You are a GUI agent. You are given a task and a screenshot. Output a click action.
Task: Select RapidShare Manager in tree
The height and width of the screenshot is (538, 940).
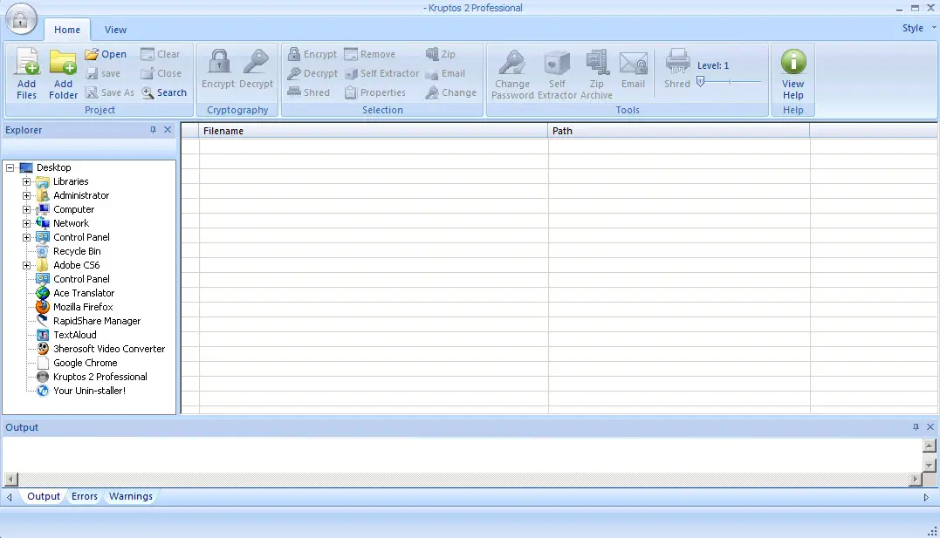(x=97, y=321)
